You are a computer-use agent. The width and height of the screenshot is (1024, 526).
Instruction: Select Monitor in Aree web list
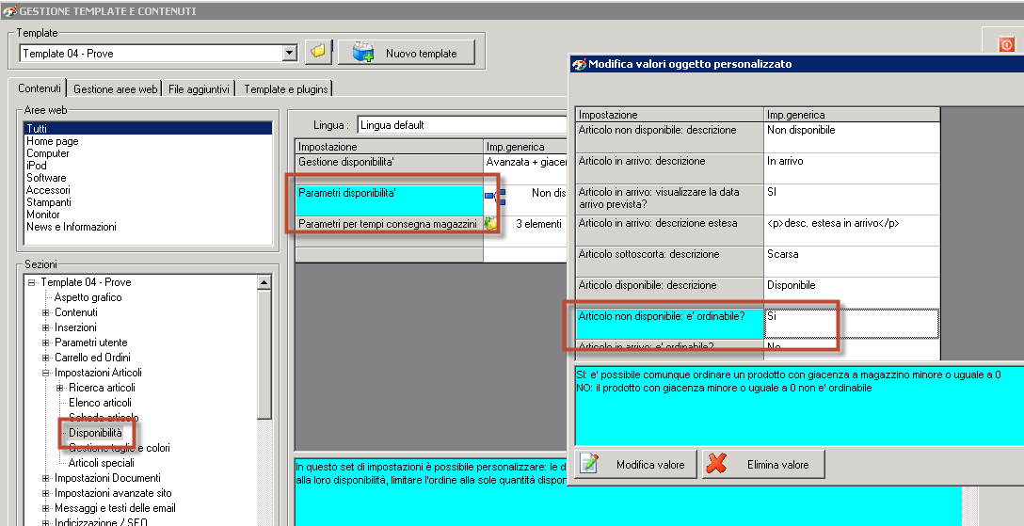click(x=43, y=214)
